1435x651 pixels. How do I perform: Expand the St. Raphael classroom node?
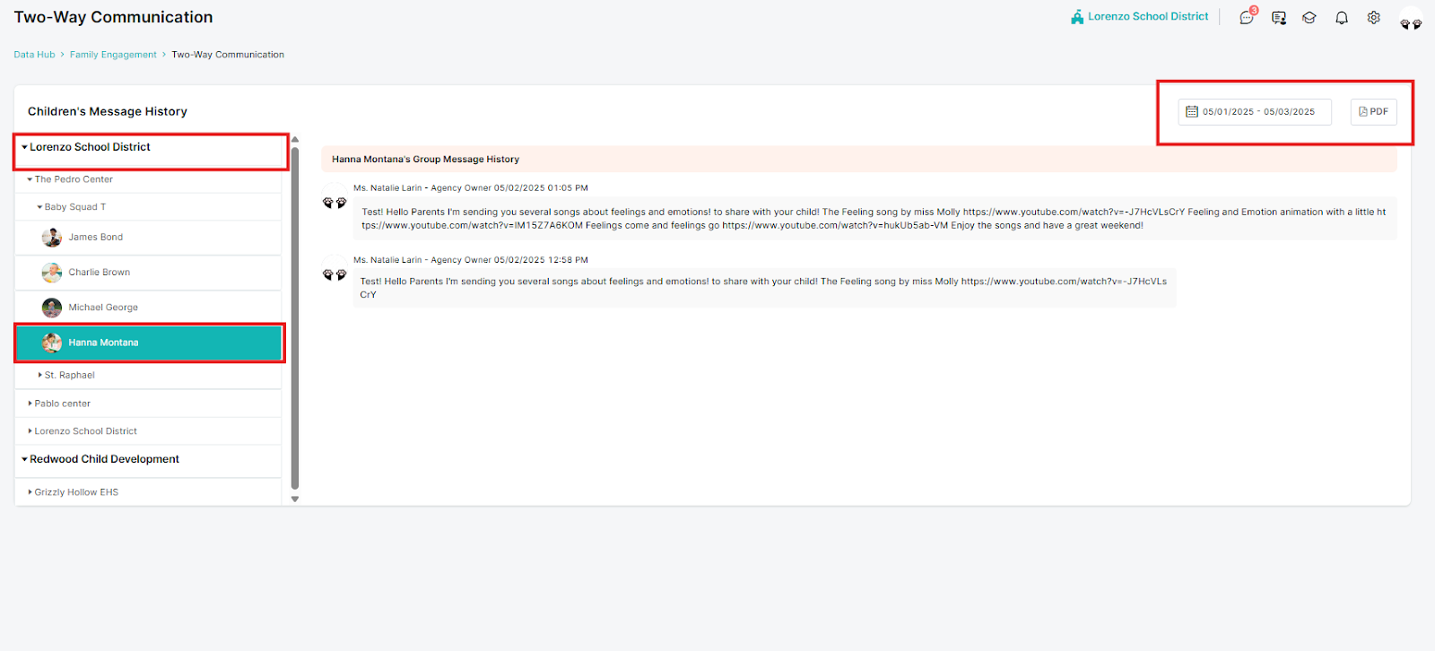coord(40,376)
